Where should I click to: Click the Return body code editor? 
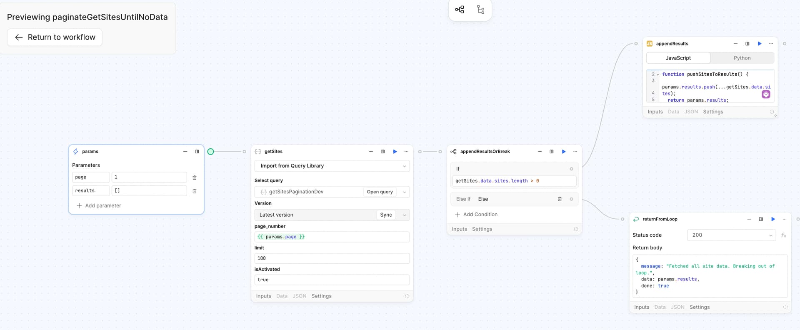[710, 276]
